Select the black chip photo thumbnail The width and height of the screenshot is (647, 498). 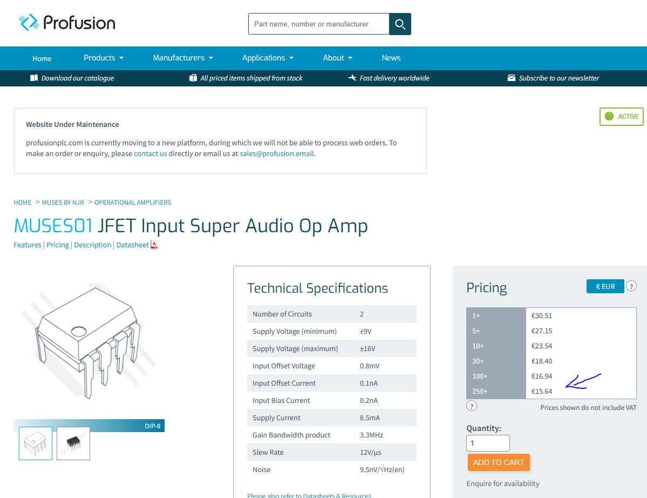pos(73,443)
